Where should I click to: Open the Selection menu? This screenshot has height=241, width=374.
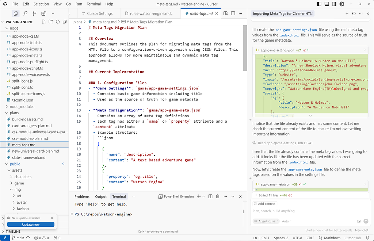(41, 4)
